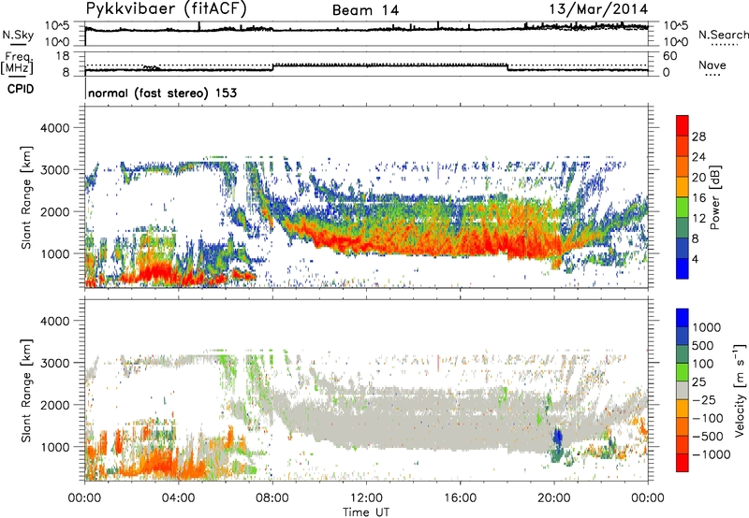Click the 28 label on Power colorbar
Image resolution: width=749 pixels, height=518 pixels.
[698, 137]
